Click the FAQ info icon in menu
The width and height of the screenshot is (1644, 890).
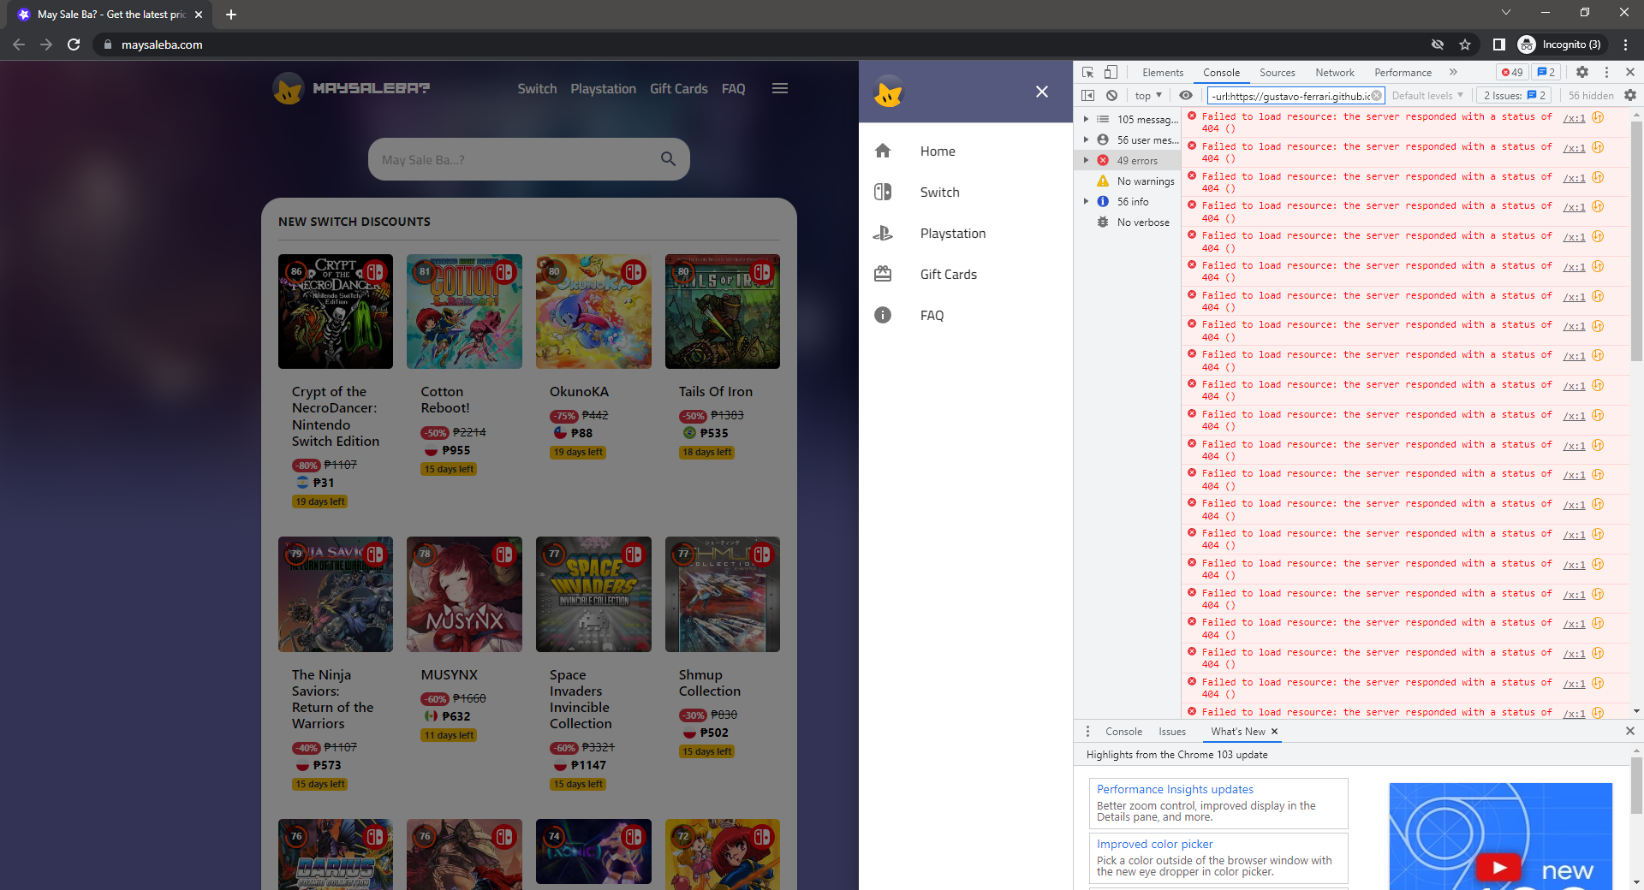(x=883, y=316)
